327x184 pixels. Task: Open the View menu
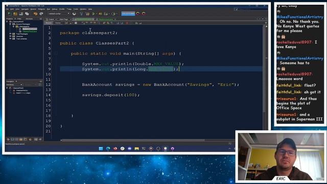pyautogui.click(x=17, y=9)
